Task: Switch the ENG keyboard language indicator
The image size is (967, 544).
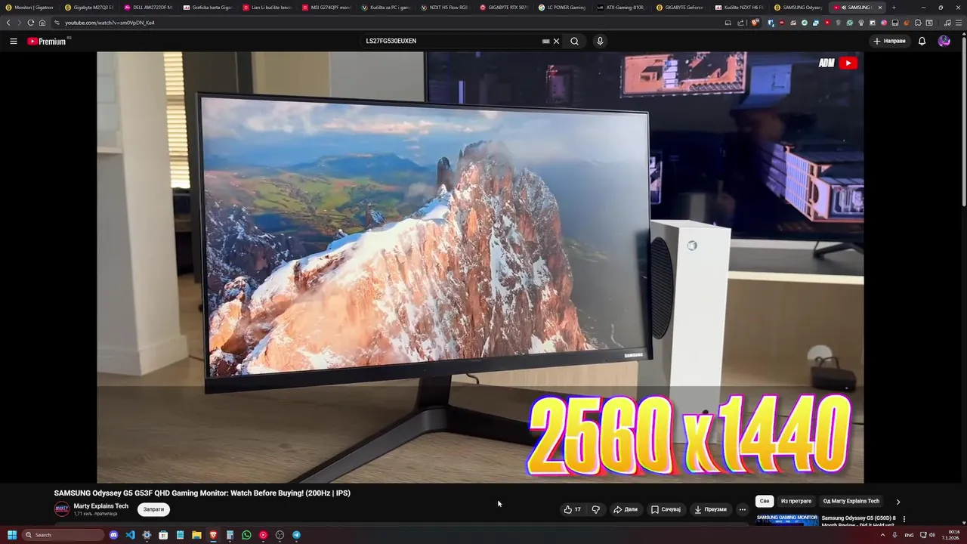Action: (x=909, y=535)
